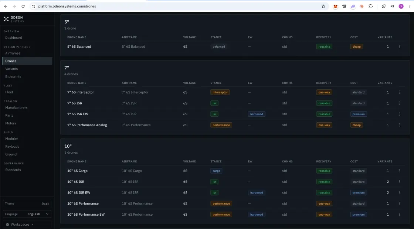Open Chrome three-dot menu

coord(410,6)
